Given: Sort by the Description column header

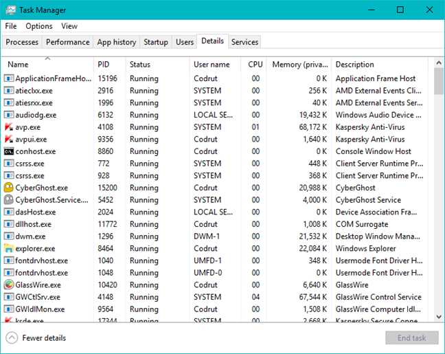Looking at the screenshot, I should [x=380, y=65].
